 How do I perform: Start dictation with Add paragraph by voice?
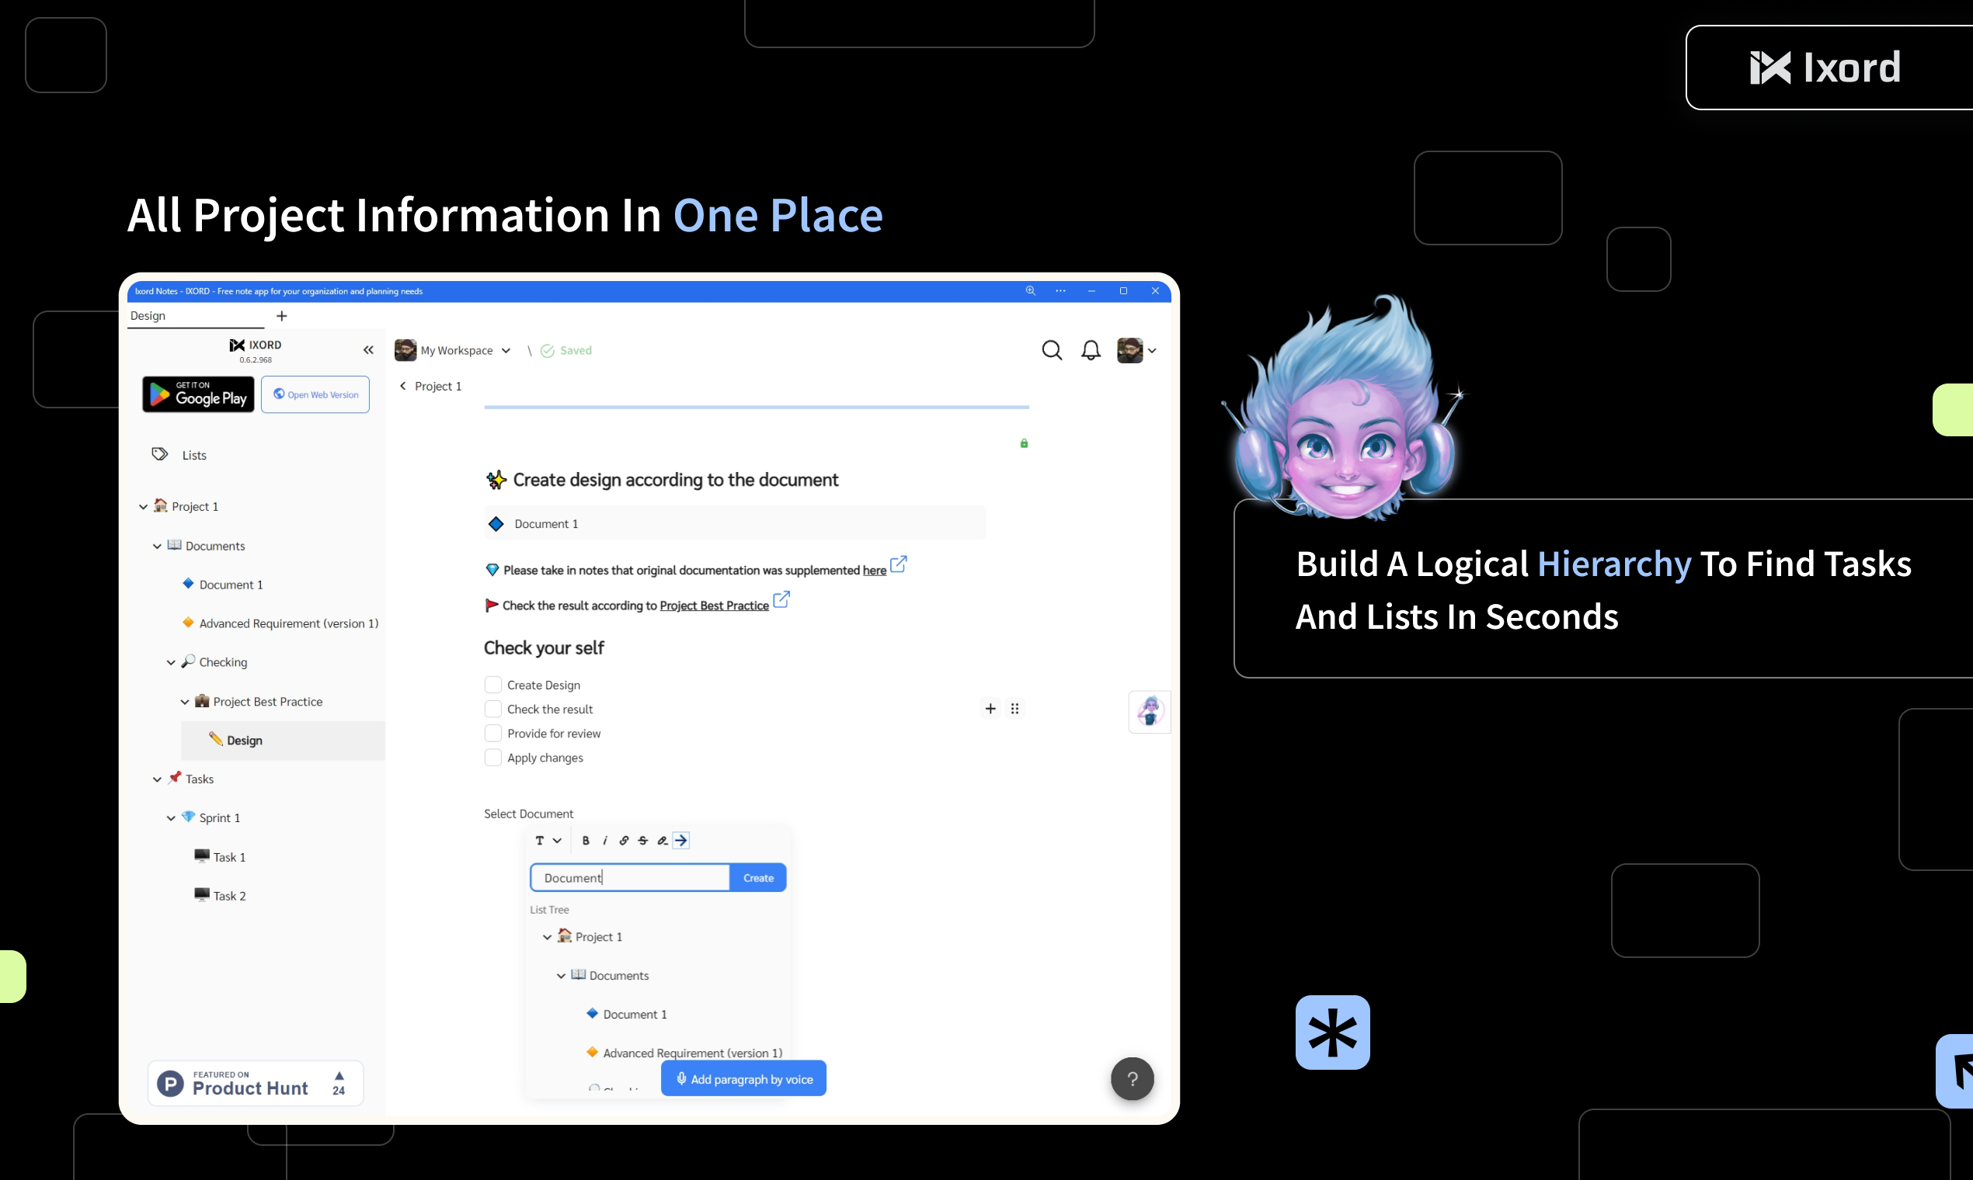[743, 1078]
